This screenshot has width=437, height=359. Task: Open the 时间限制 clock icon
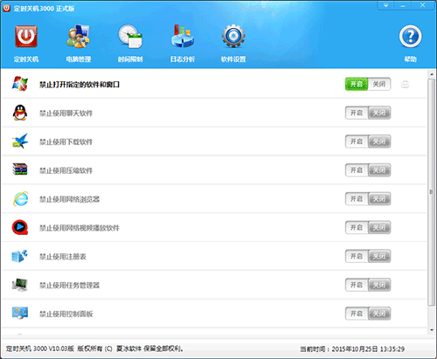pos(130,37)
